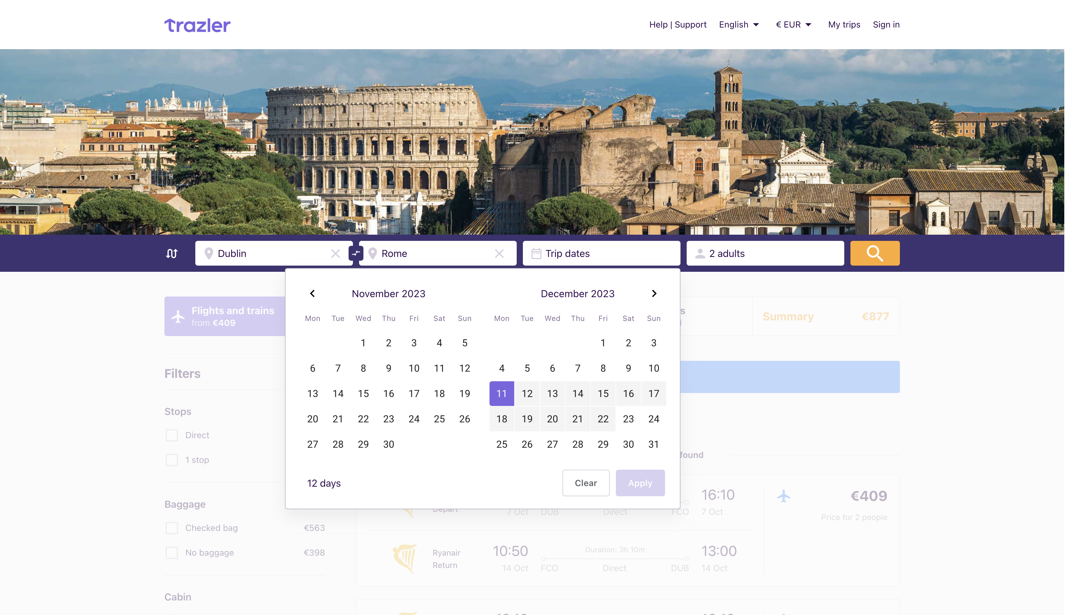Viewport: 1068px width, 615px height.
Task: Click the orange search magnifier button
Action: (875, 254)
